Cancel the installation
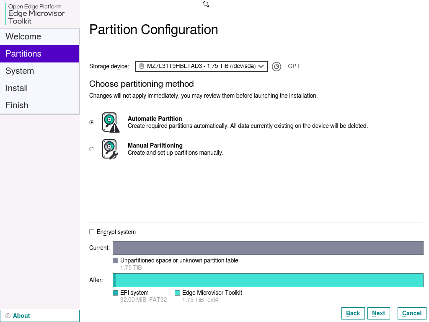This screenshot has height=322, width=429. click(x=411, y=313)
